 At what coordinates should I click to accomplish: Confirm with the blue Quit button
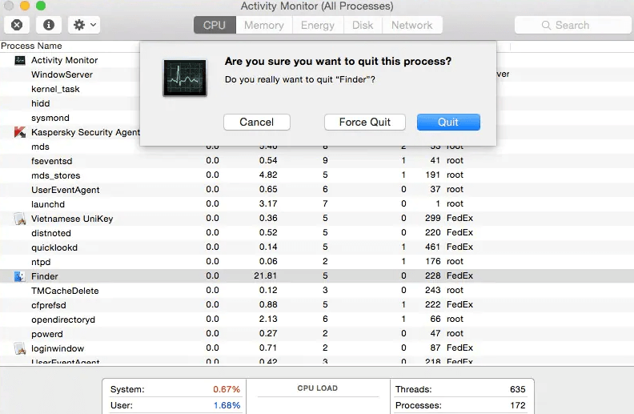[x=448, y=122]
